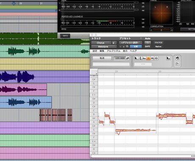
Task: Click the phase scope display in the meter plugin
Action: coord(161,13)
